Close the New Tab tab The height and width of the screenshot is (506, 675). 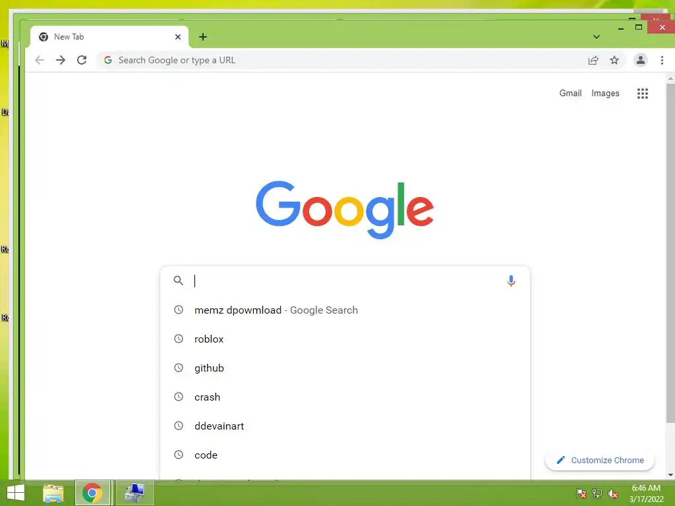point(178,37)
